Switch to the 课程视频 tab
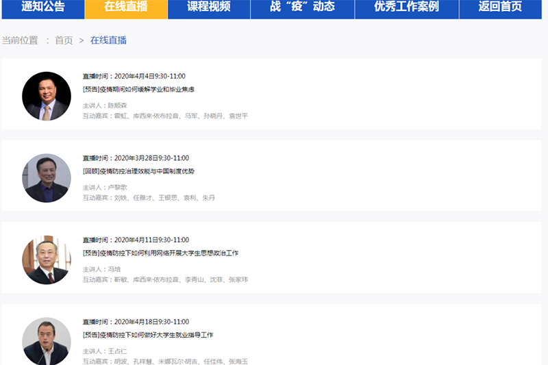This screenshot has width=548, height=365. tap(208, 8)
